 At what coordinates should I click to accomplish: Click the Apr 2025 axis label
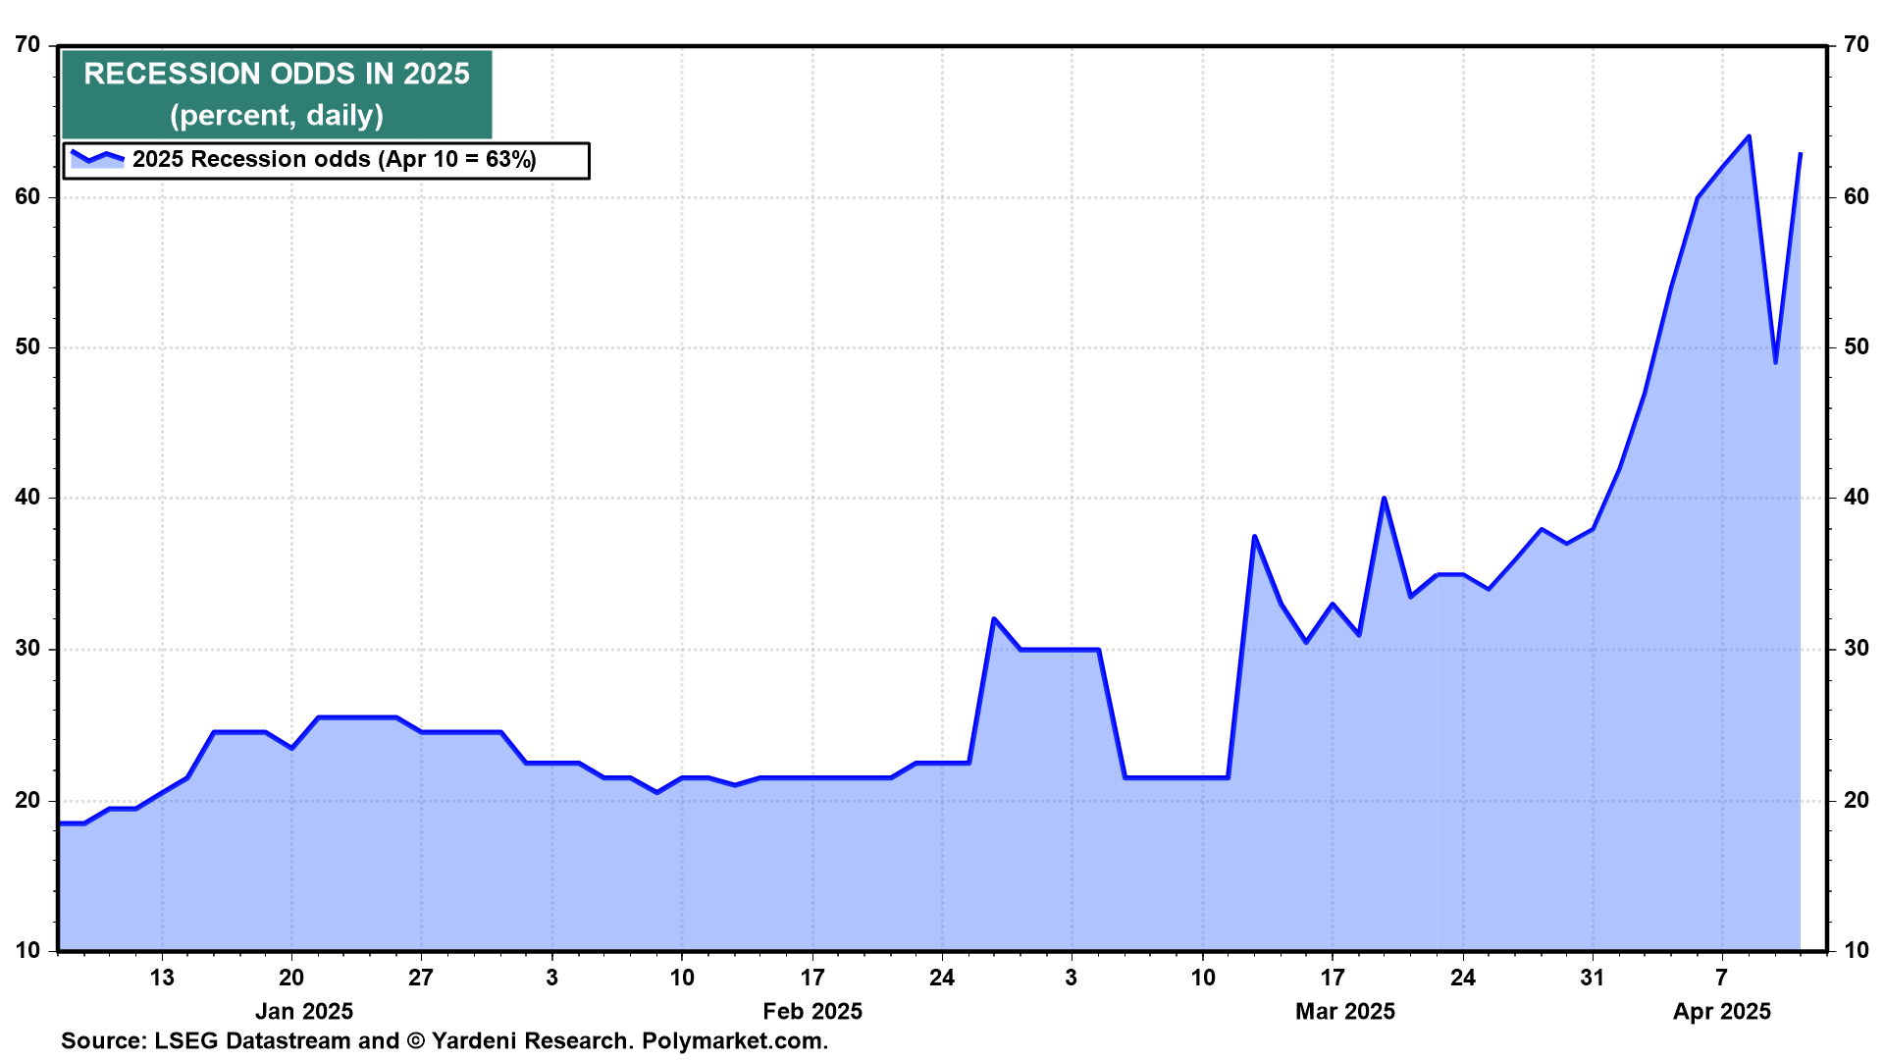point(1721,1011)
